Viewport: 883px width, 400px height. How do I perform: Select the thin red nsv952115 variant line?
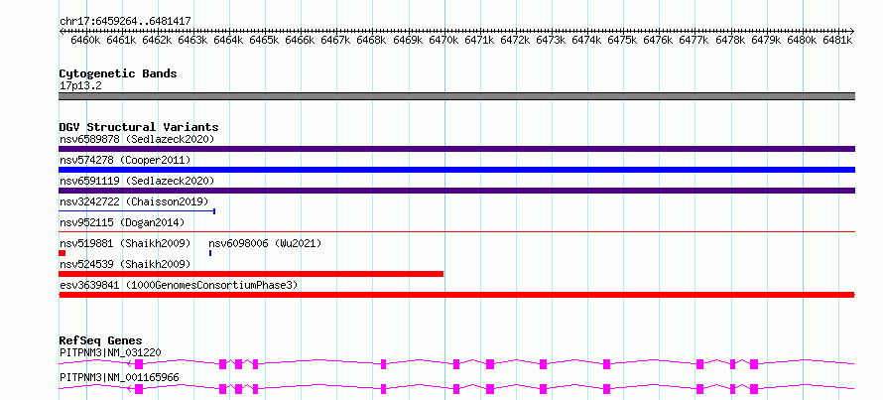[456, 231]
